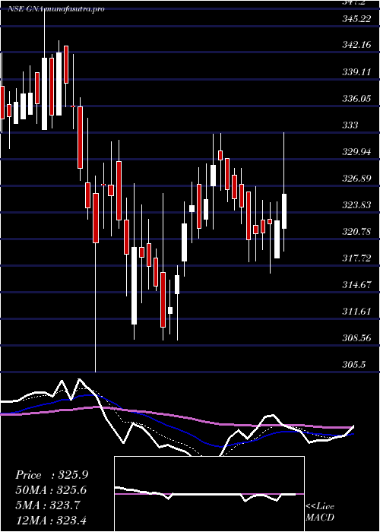Image resolution: width=380 pixels, height=532 pixels.
Task: Click the 336.05 price axis label
Action: point(356,99)
